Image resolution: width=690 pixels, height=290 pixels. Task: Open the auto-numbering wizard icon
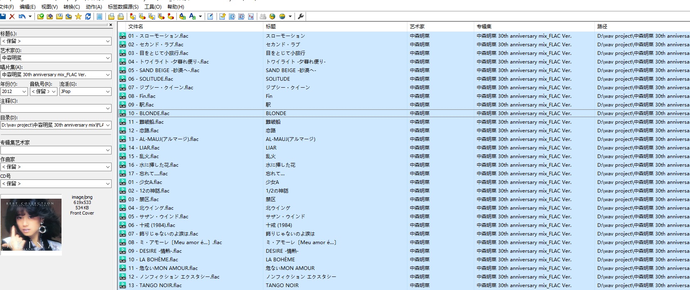pos(251,16)
